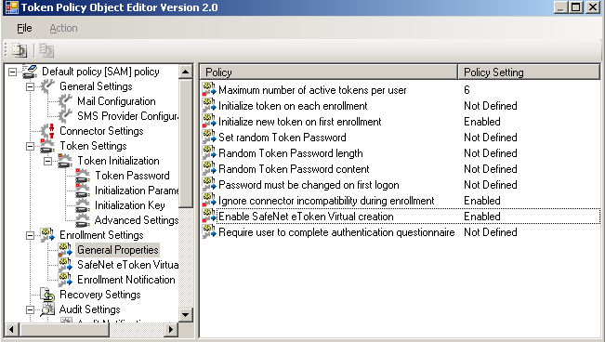Click the first toolbar icon below File menu

(x=20, y=50)
